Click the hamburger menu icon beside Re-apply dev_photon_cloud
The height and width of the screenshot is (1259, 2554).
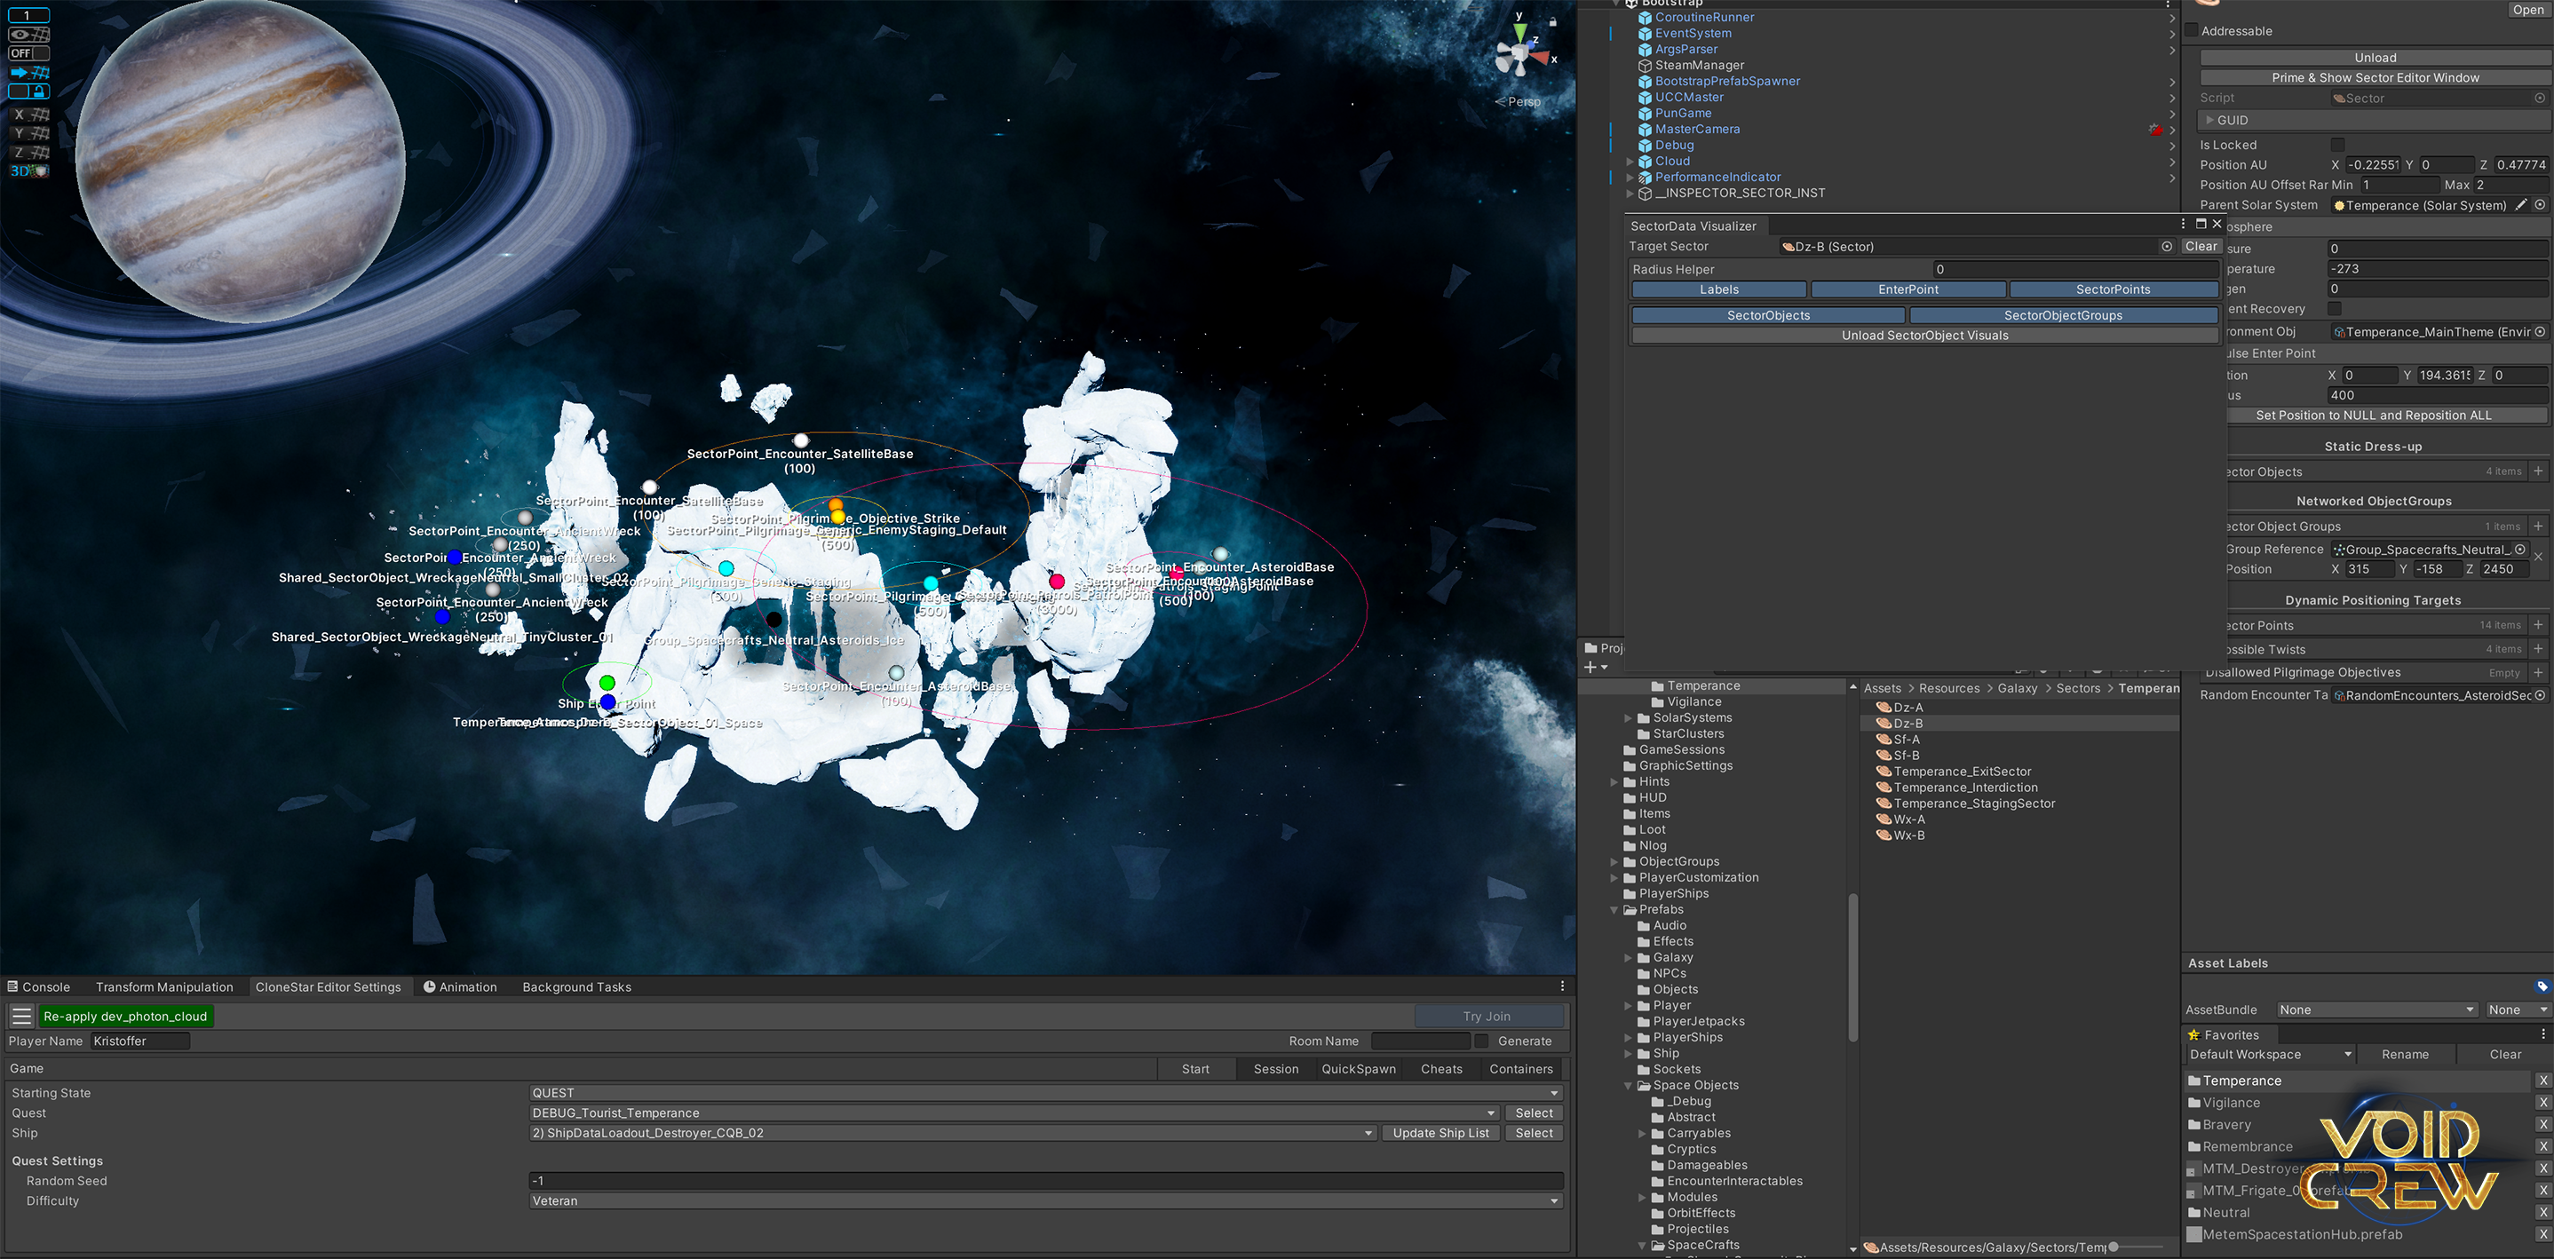click(22, 1016)
